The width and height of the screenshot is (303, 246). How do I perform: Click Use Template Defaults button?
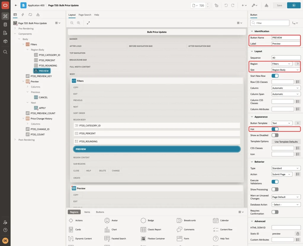click(286, 142)
